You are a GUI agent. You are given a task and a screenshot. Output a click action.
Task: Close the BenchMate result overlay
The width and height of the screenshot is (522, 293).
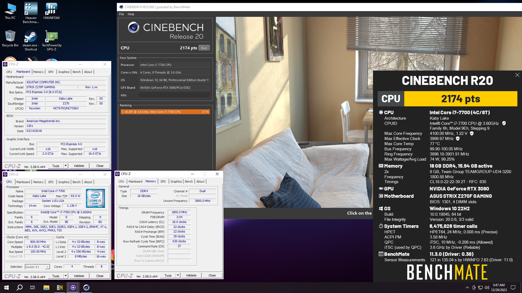pyautogui.click(x=517, y=75)
